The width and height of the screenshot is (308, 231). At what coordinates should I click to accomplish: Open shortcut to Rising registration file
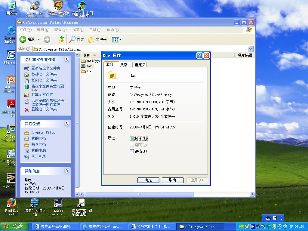(x=82, y=207)
